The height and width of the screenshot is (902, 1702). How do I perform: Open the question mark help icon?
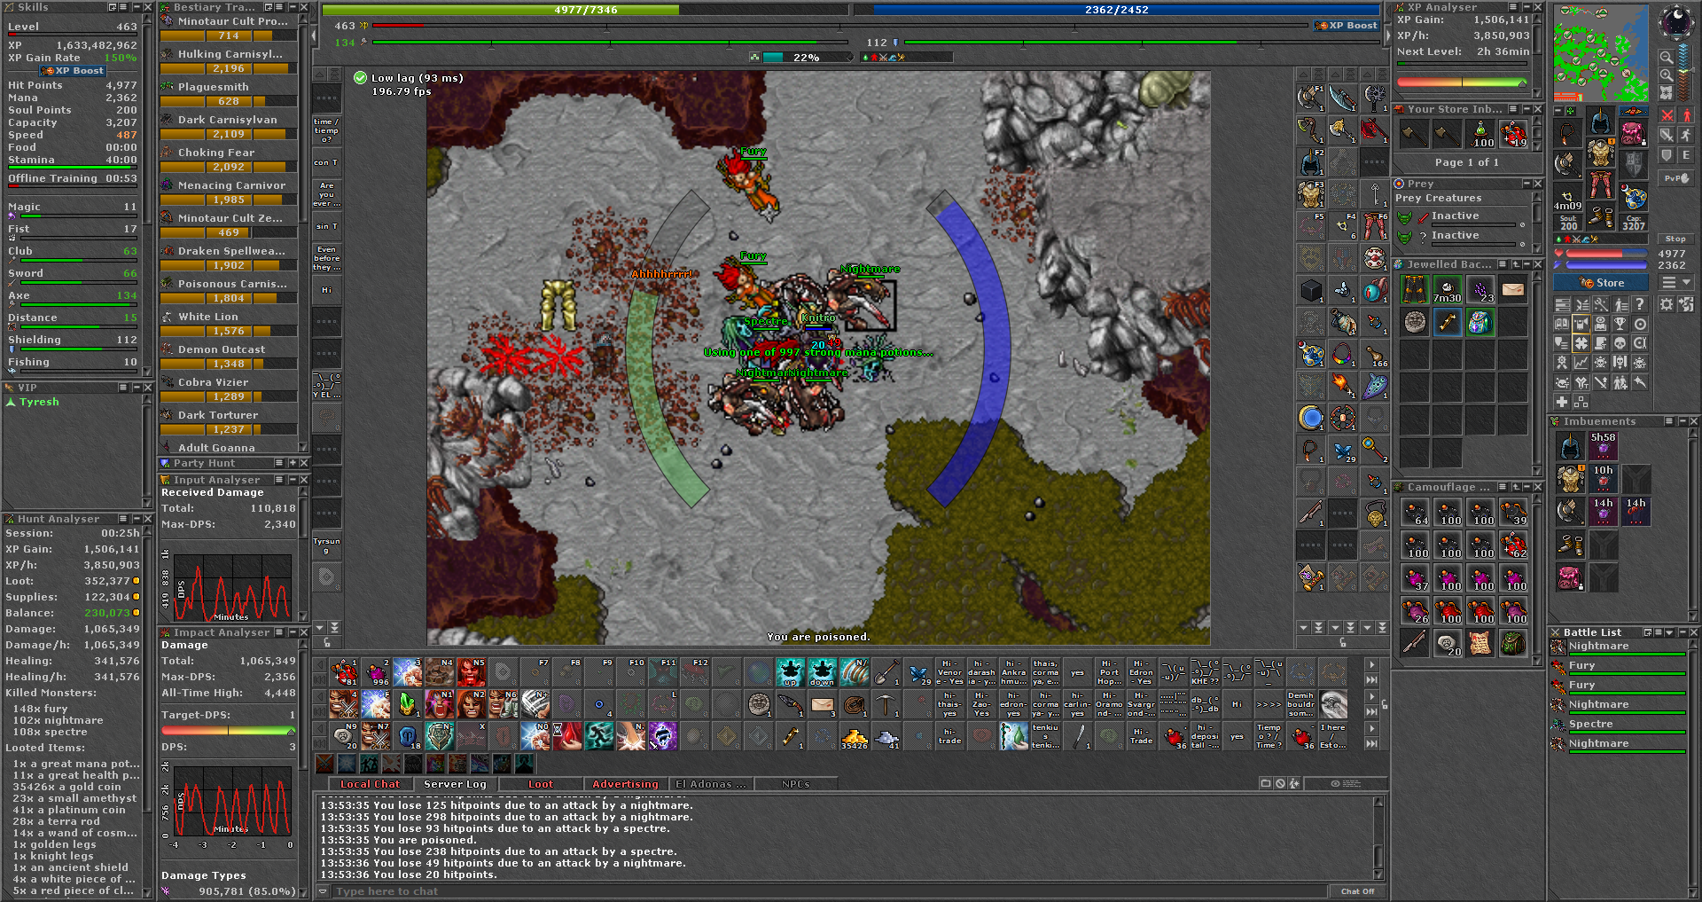1641,304
